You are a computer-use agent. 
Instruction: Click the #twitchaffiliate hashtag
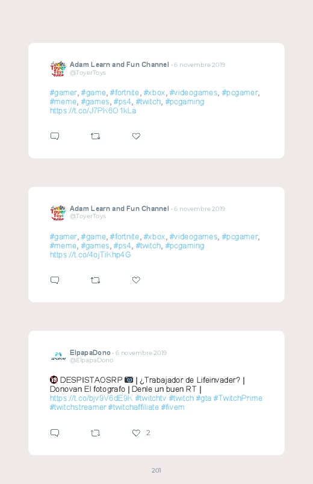pos(133,407)
